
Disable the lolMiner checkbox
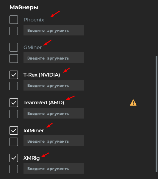(x=14, y=130)
